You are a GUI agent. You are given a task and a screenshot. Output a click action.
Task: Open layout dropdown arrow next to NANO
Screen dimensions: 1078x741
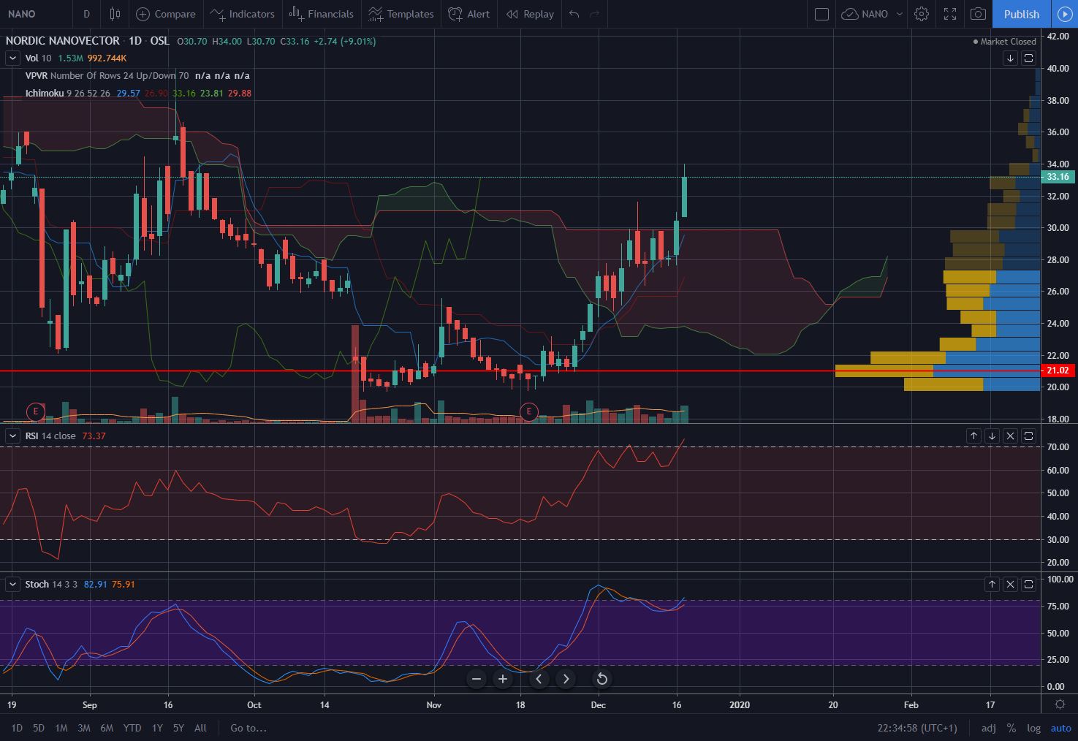click(x=900, y=14)
